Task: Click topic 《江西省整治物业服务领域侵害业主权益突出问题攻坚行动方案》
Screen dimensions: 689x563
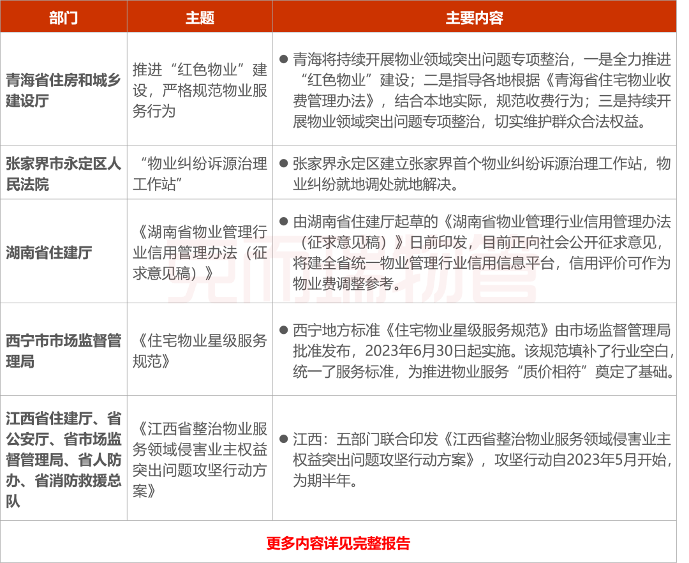Action: (200, 459)
